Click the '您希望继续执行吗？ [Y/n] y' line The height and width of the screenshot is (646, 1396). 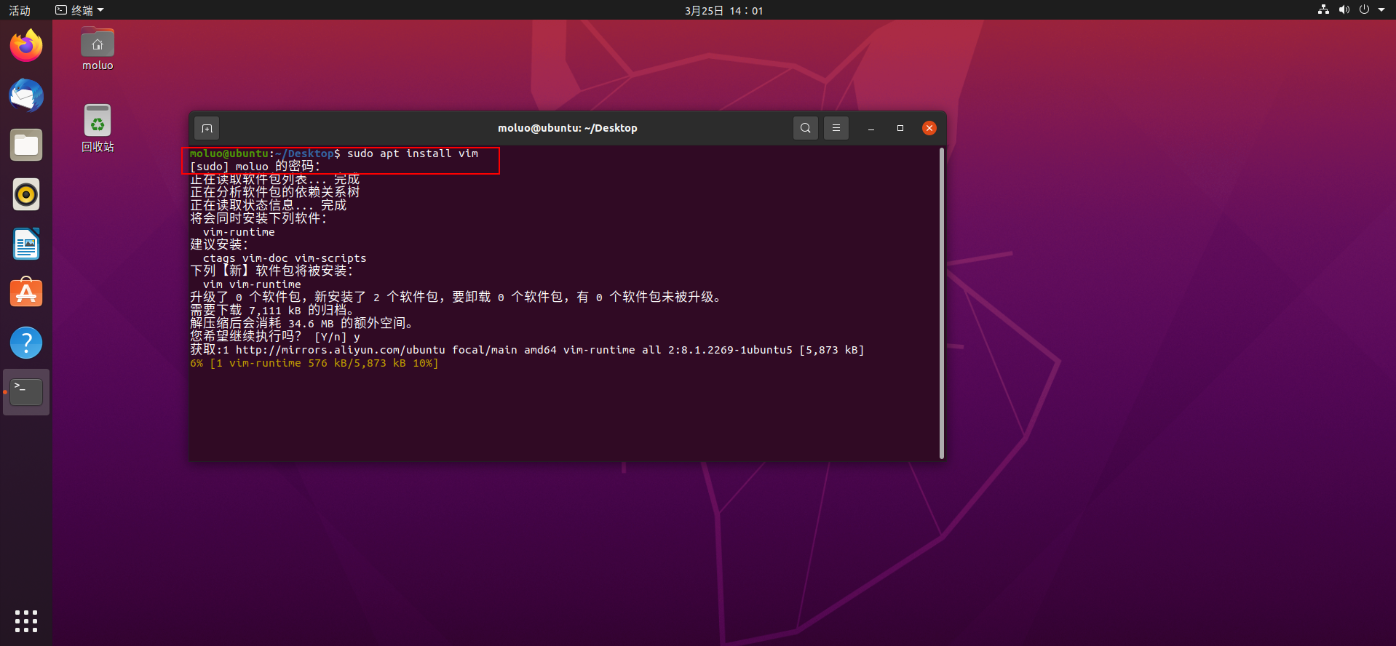tap(275, 337)
